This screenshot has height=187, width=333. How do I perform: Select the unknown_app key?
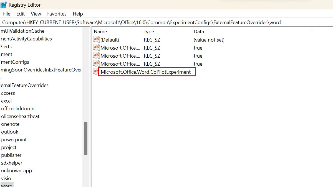(16, 170)
